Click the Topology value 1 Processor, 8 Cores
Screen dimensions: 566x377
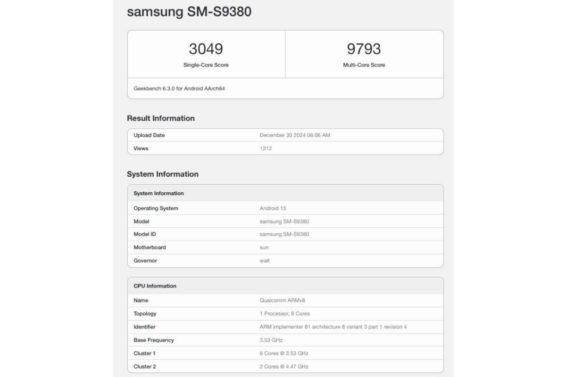click(x=284, y=313)
